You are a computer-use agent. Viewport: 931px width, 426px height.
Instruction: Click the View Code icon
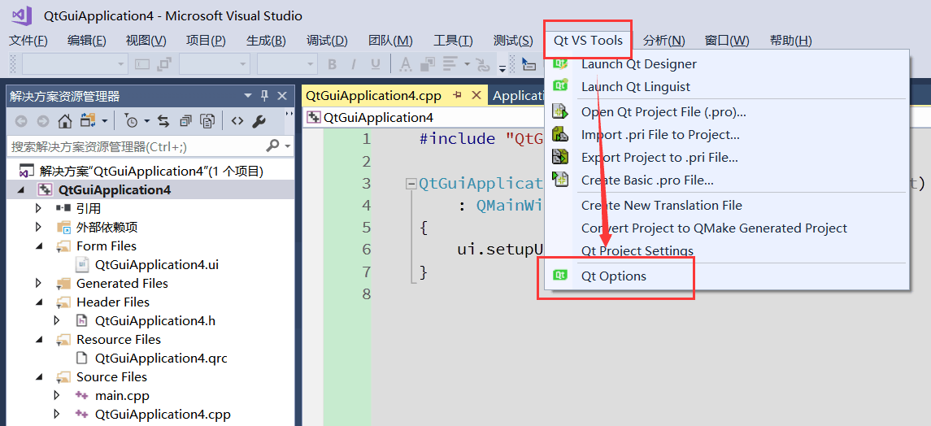(x=237, y=121)
